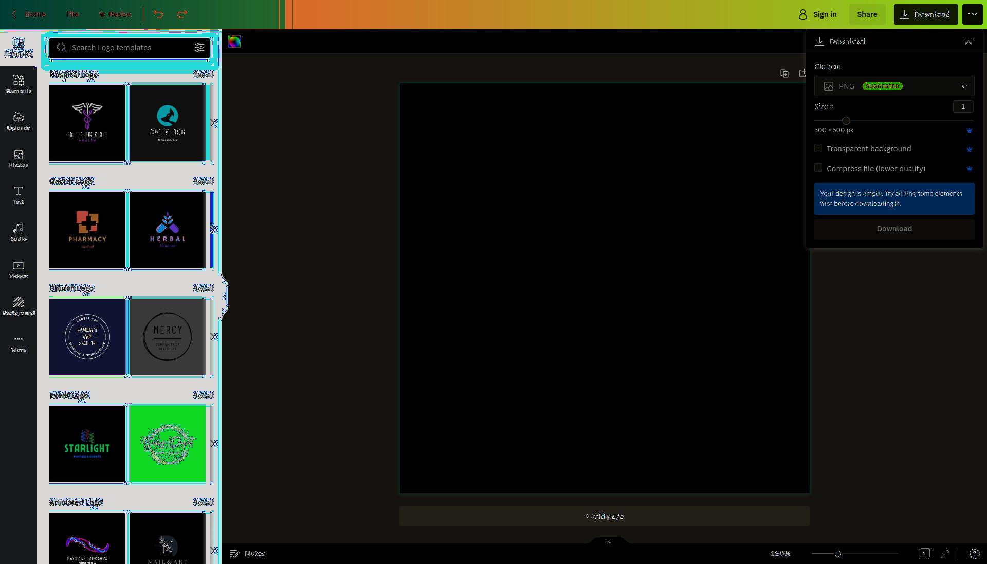
Task: Click the Share button
Action: click(x=867, y=14)
